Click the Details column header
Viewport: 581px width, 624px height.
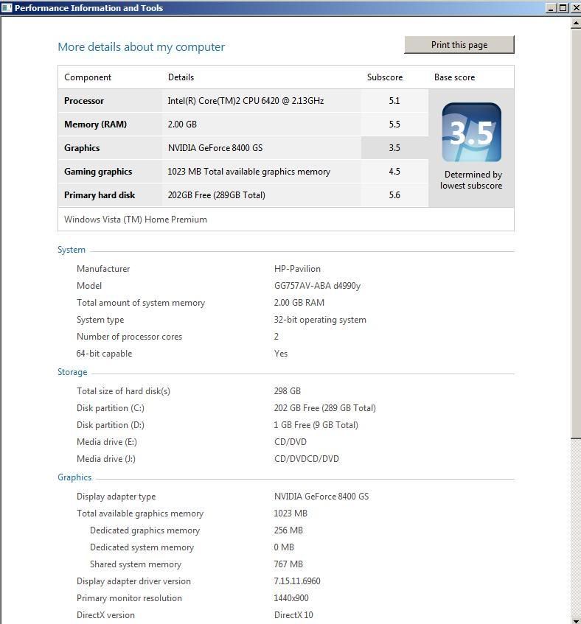click(181, 77)
